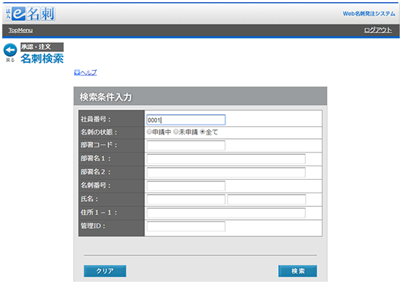Click the 検索 button
Screen dimensions: 402x284
[298, 271]
